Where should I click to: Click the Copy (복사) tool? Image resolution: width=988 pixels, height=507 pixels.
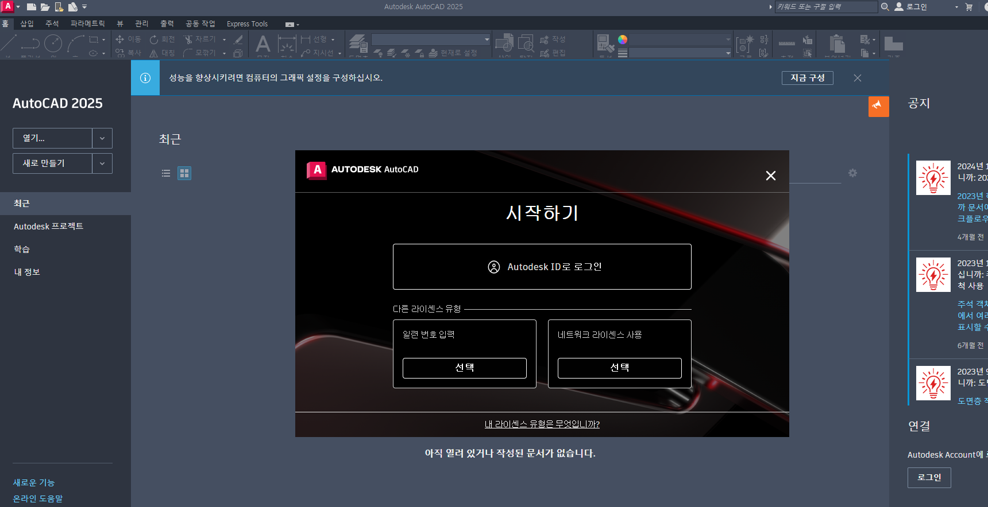click(x=128, y=53)
